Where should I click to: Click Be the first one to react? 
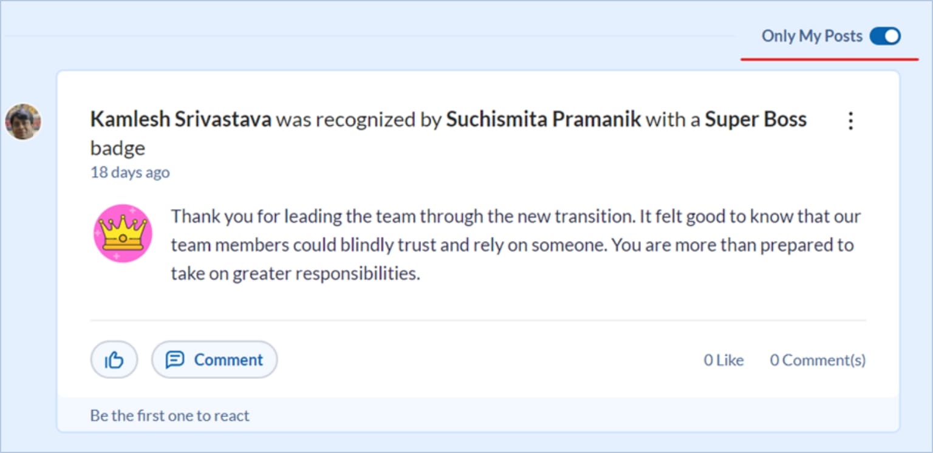(x=169, y=416)
